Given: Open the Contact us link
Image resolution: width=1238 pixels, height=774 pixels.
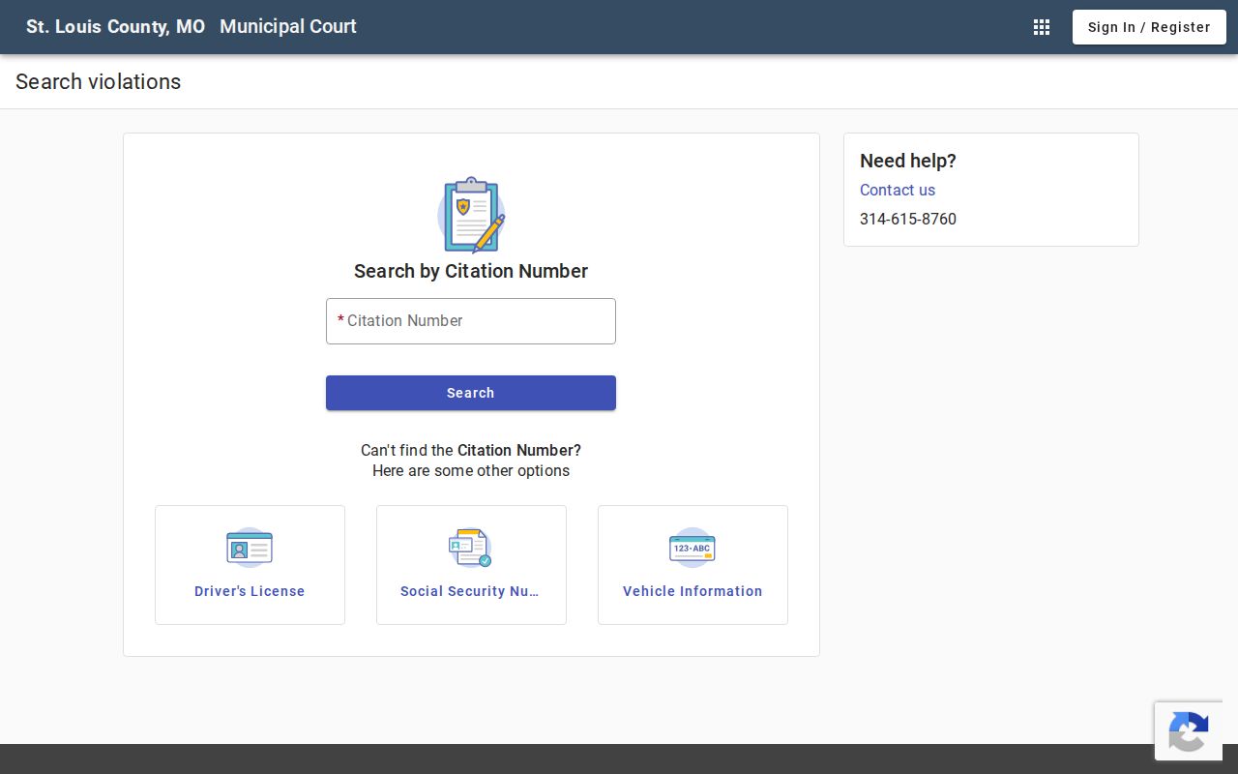Looking at the screenshot, I should click(x=898, y=190).
